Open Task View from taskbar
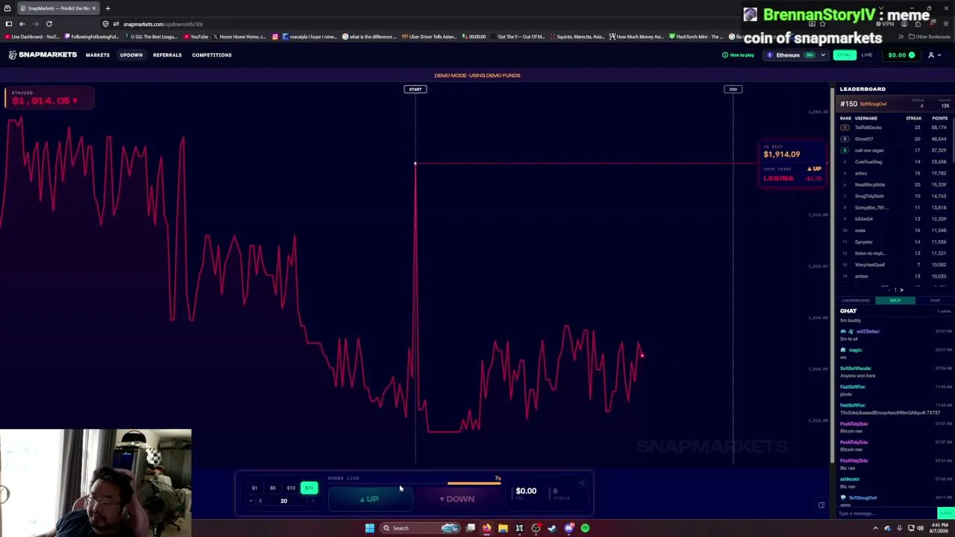The image size is (955, 537). [470, 528]
